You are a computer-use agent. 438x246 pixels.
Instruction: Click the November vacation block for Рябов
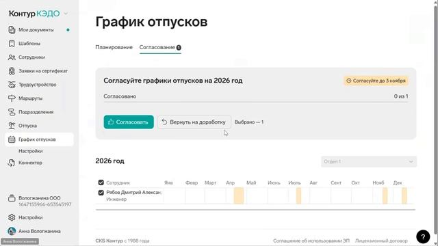[x=385, y=195]
